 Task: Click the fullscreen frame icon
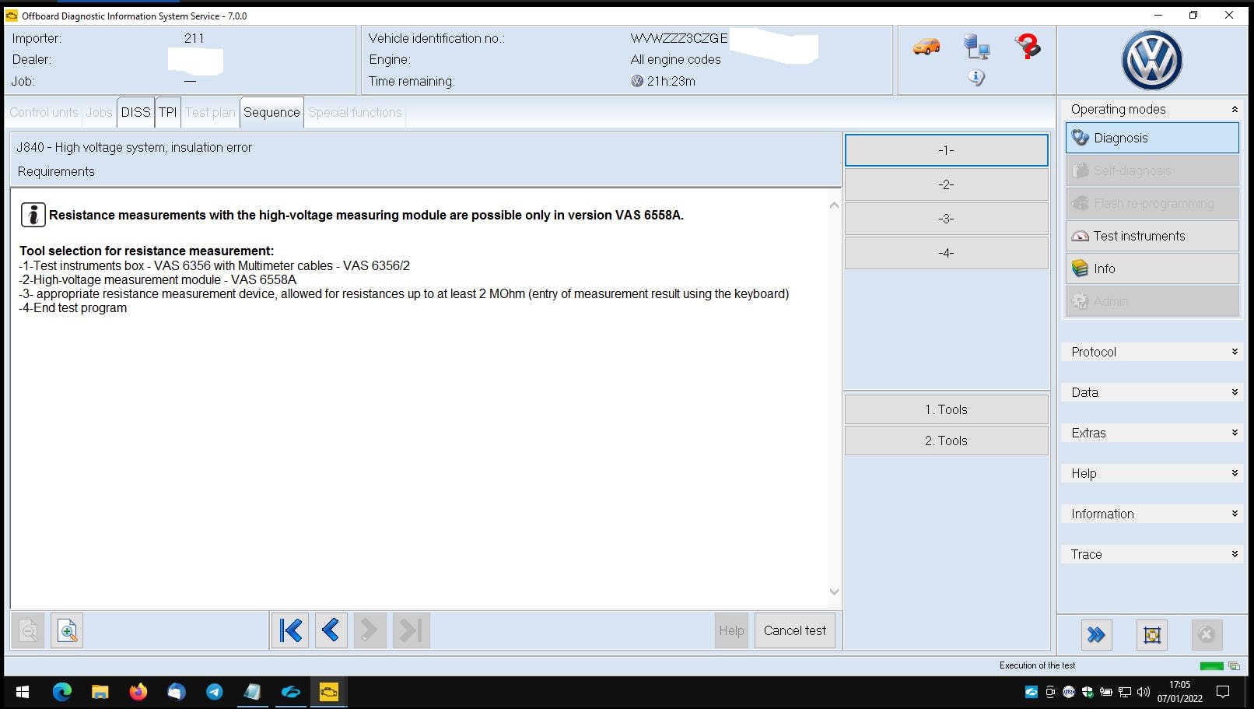coord(1152,635)
